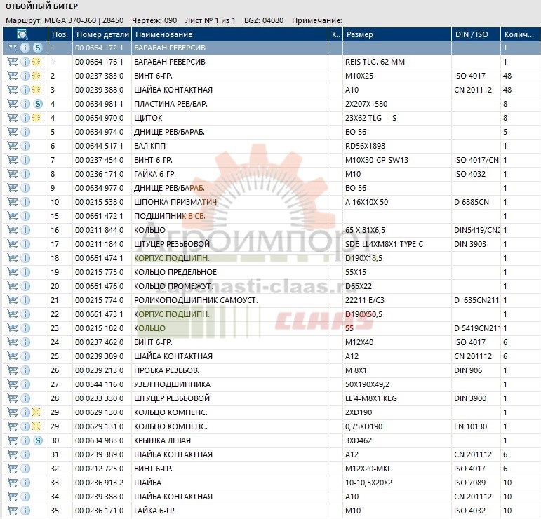Click standard D 6885CN cell
Screen dimensions: 541x519
472,202
